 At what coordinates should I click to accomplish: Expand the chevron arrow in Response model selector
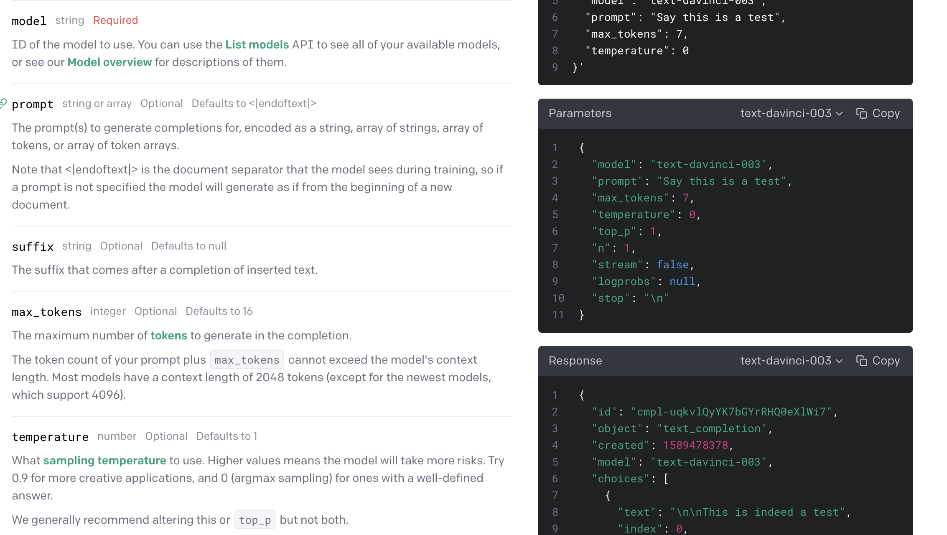(x=839, y=361)
